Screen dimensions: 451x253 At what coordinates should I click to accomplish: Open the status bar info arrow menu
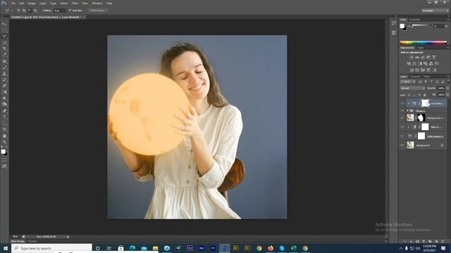(x=68, y=237)
